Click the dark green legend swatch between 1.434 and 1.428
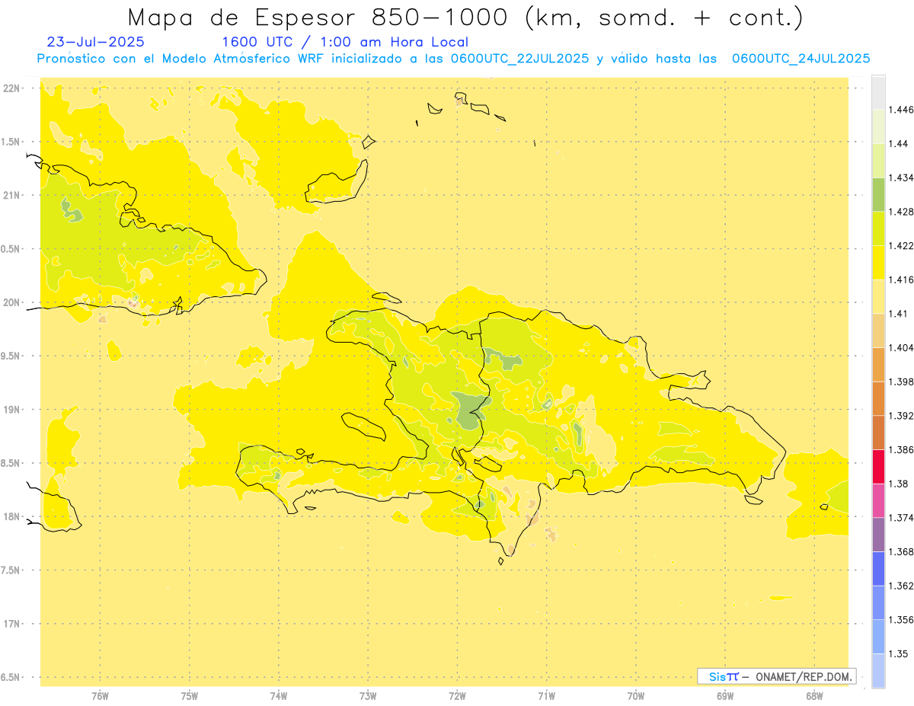Viewport: 914px width, 706px height. tap(878, 195)
